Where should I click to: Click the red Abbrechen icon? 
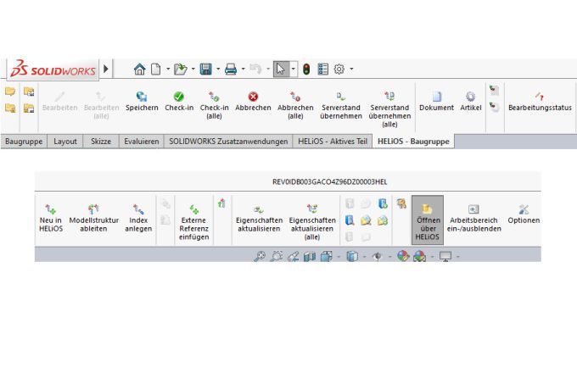click(253, 97)
